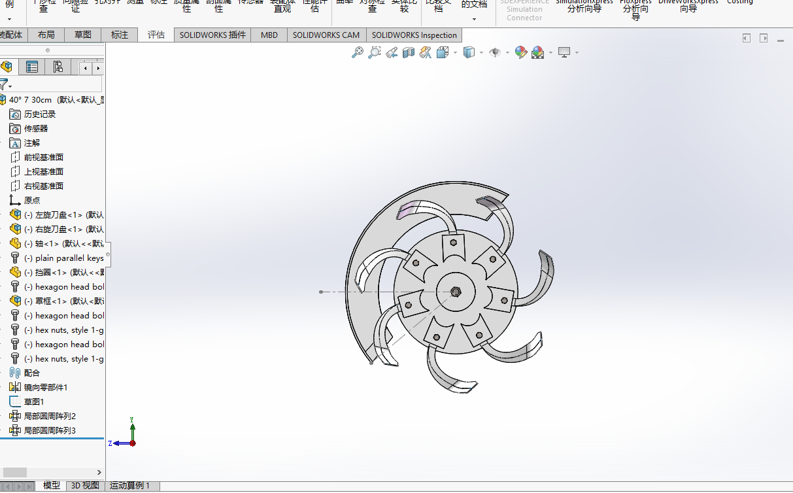Open the FeatureManager design tree tab
Viewport: 793px width, 493px height.
(7, 67)
